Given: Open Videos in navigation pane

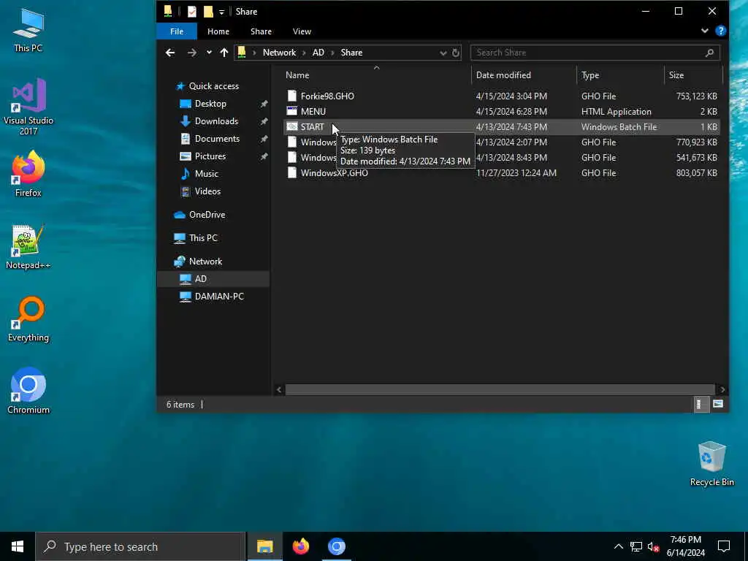Looking at the screenshot, I should (207, 191).
